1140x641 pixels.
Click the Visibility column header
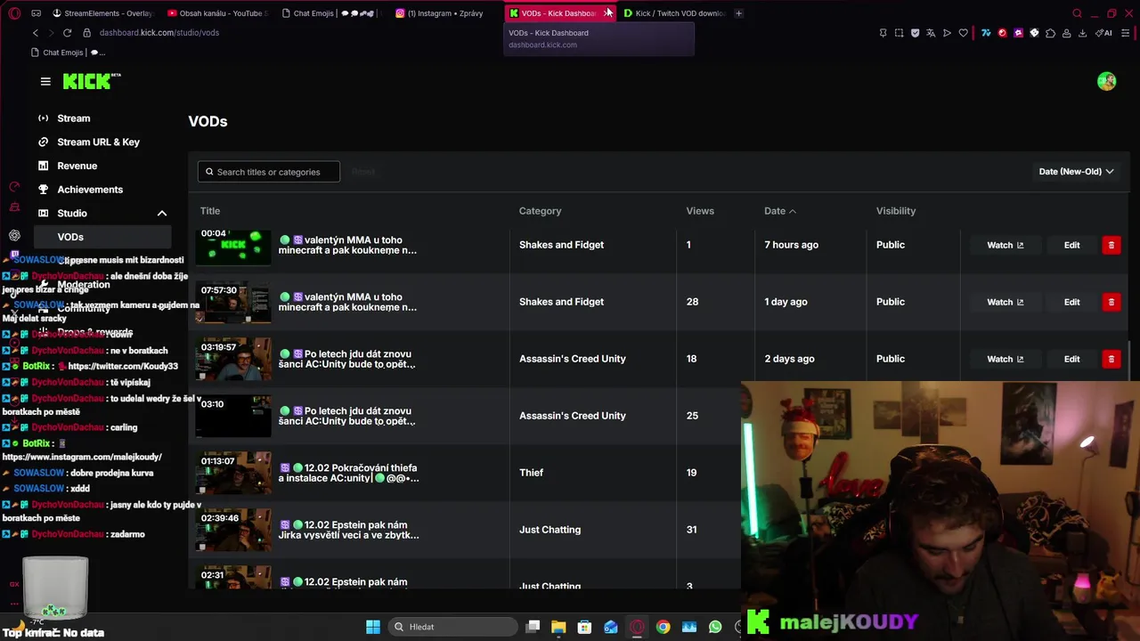pos(896,211)
